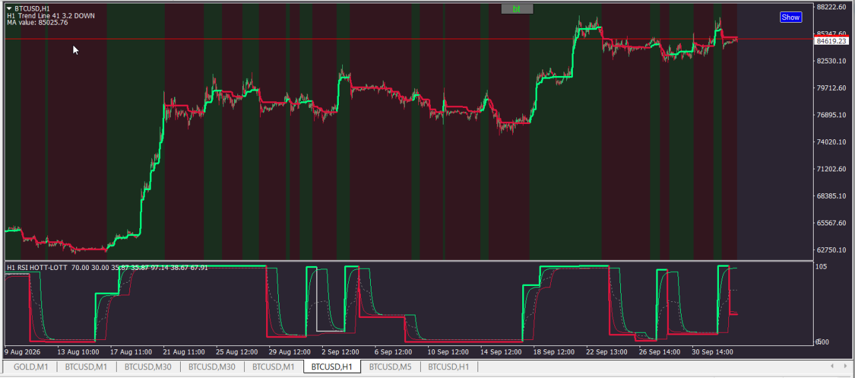This screenshot has width=855, height=378.
Task: Open the BTCUSD,H1 chart menu triangle
Action: coord(9,9)
